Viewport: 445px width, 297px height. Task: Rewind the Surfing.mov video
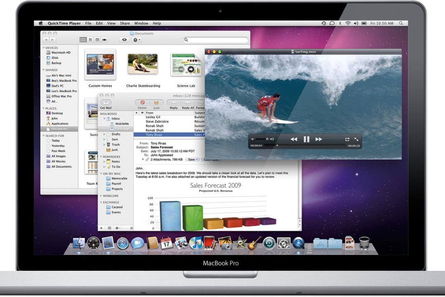tap(294, 139)
